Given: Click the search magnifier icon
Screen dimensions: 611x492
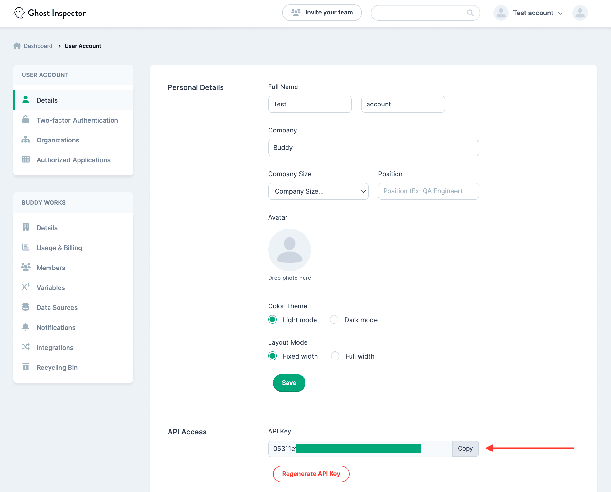Looking at the screenshot, I should pyautogui.click(x=470, y=13).
